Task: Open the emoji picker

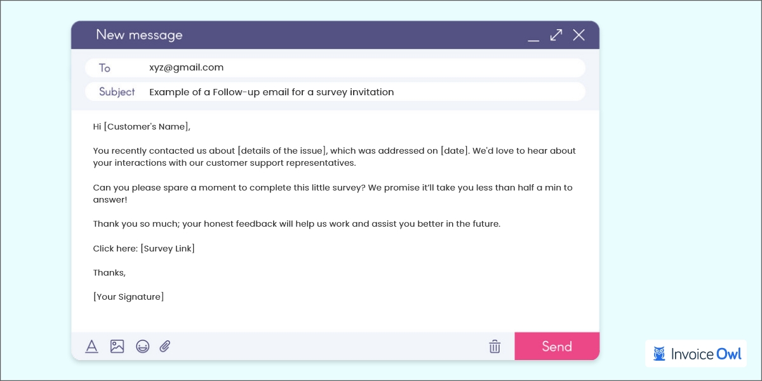Action: tap(142, 346)
